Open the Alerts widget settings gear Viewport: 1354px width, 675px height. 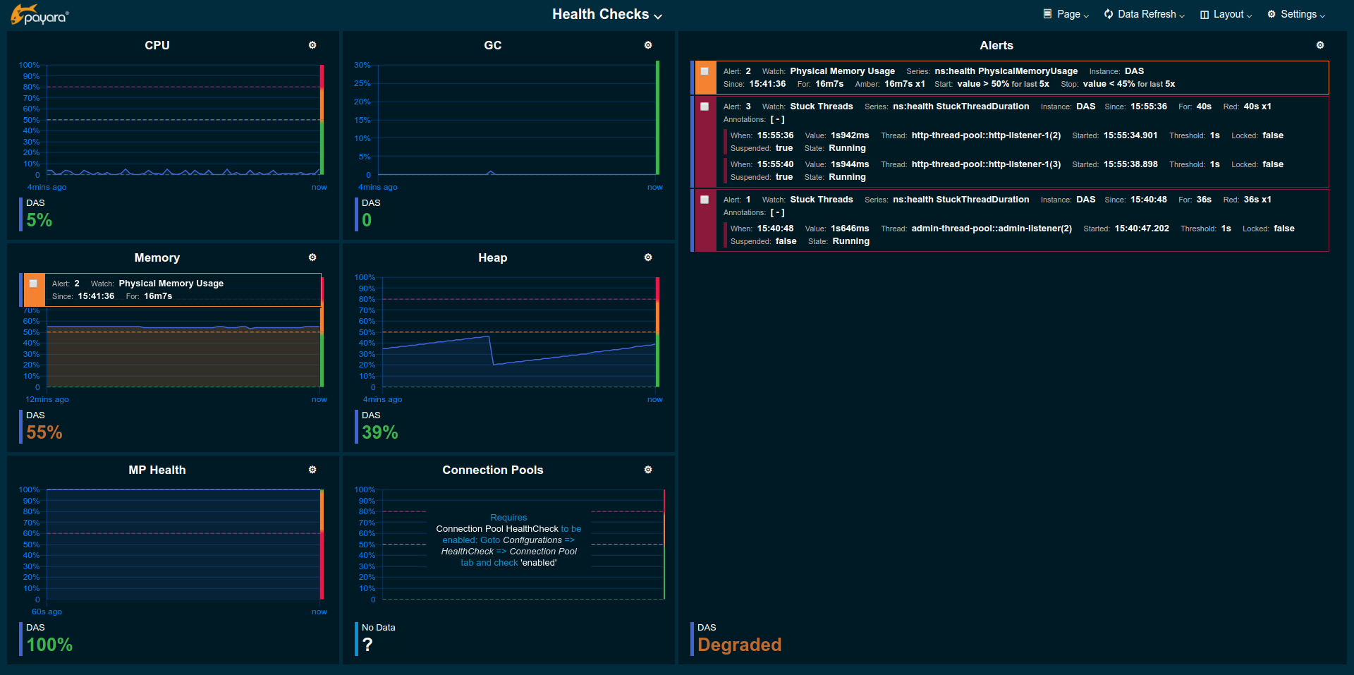coord(1320,45)
